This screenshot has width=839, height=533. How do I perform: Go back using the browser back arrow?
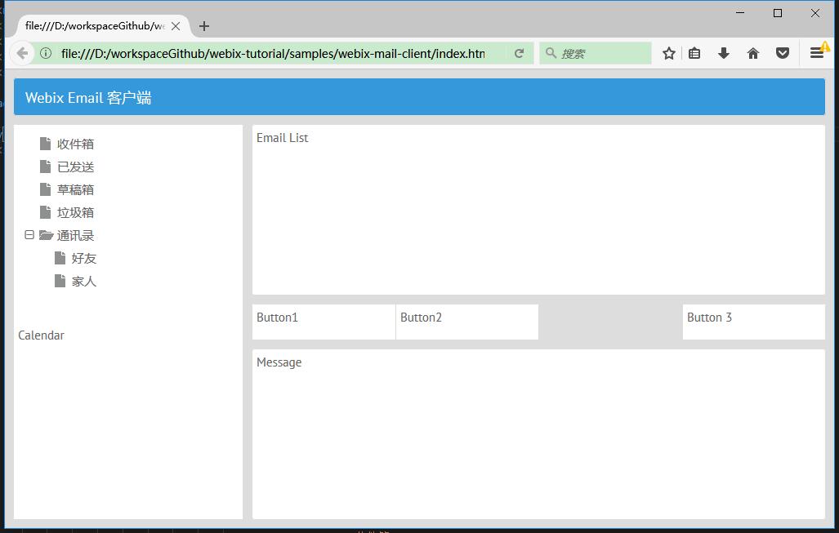pos(22,53)
